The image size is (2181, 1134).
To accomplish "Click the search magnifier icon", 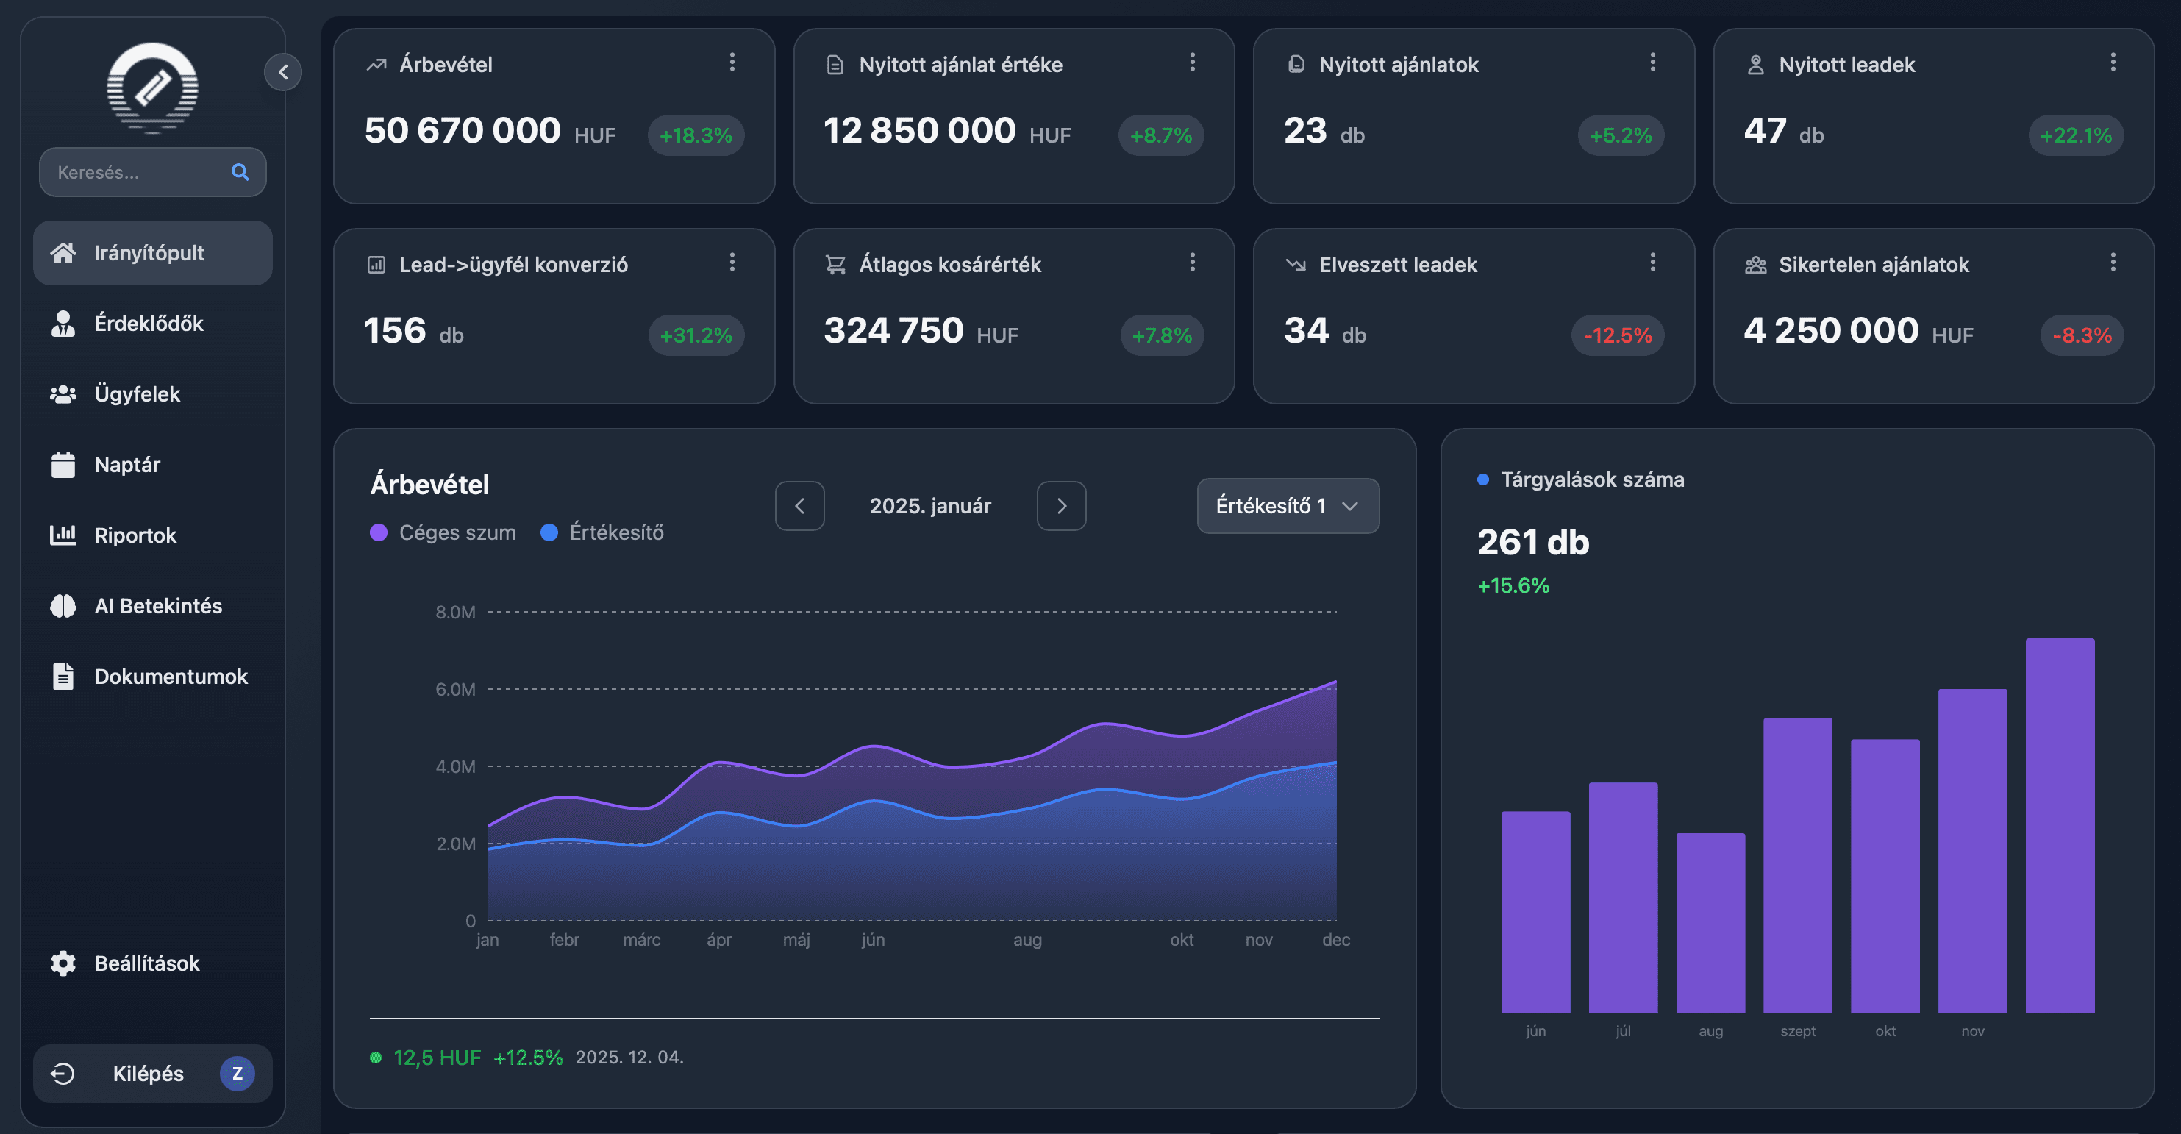I will (x=240, y=172).
